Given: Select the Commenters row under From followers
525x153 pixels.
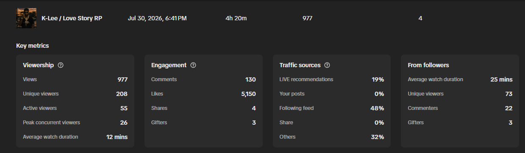Looking at the screenshot, I should click(x=460, y=108).
